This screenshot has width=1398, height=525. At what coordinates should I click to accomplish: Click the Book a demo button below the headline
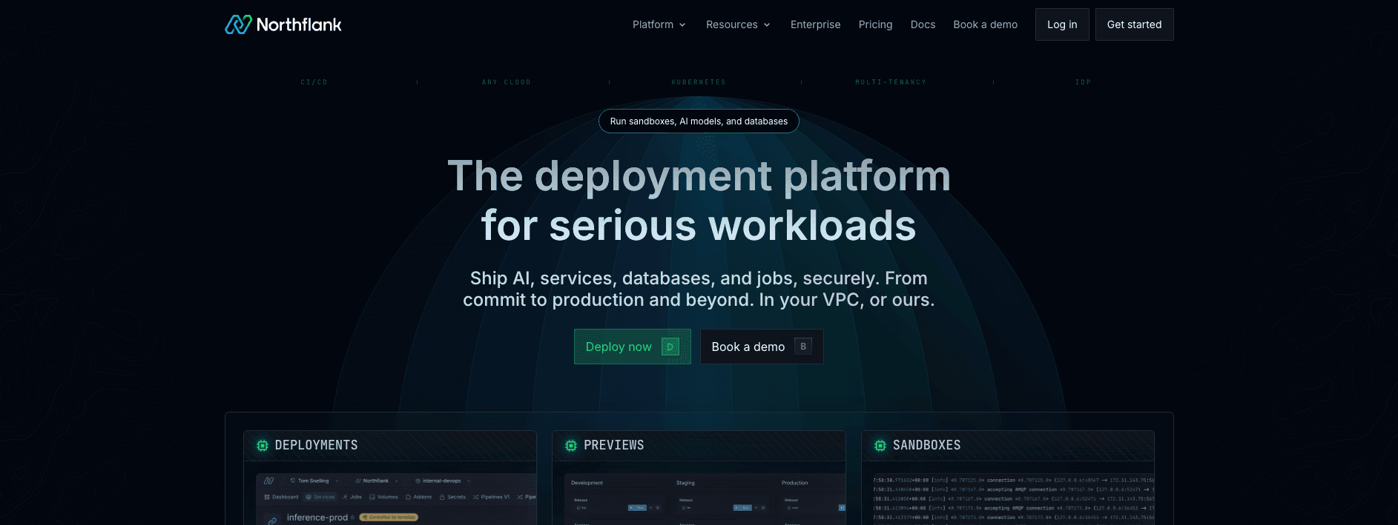point(762,347)
